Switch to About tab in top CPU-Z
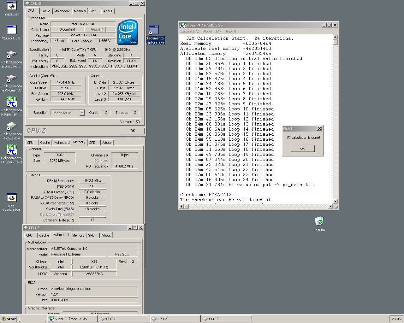 (x=108, y=11)
